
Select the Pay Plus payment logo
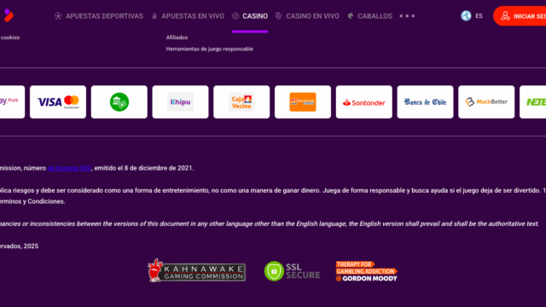(12, 102)
